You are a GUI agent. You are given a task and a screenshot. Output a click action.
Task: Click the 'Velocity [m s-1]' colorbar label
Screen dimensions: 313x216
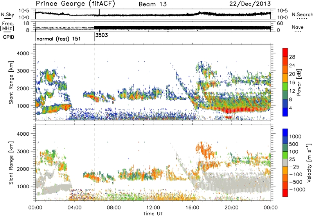[x=309, y=163]
